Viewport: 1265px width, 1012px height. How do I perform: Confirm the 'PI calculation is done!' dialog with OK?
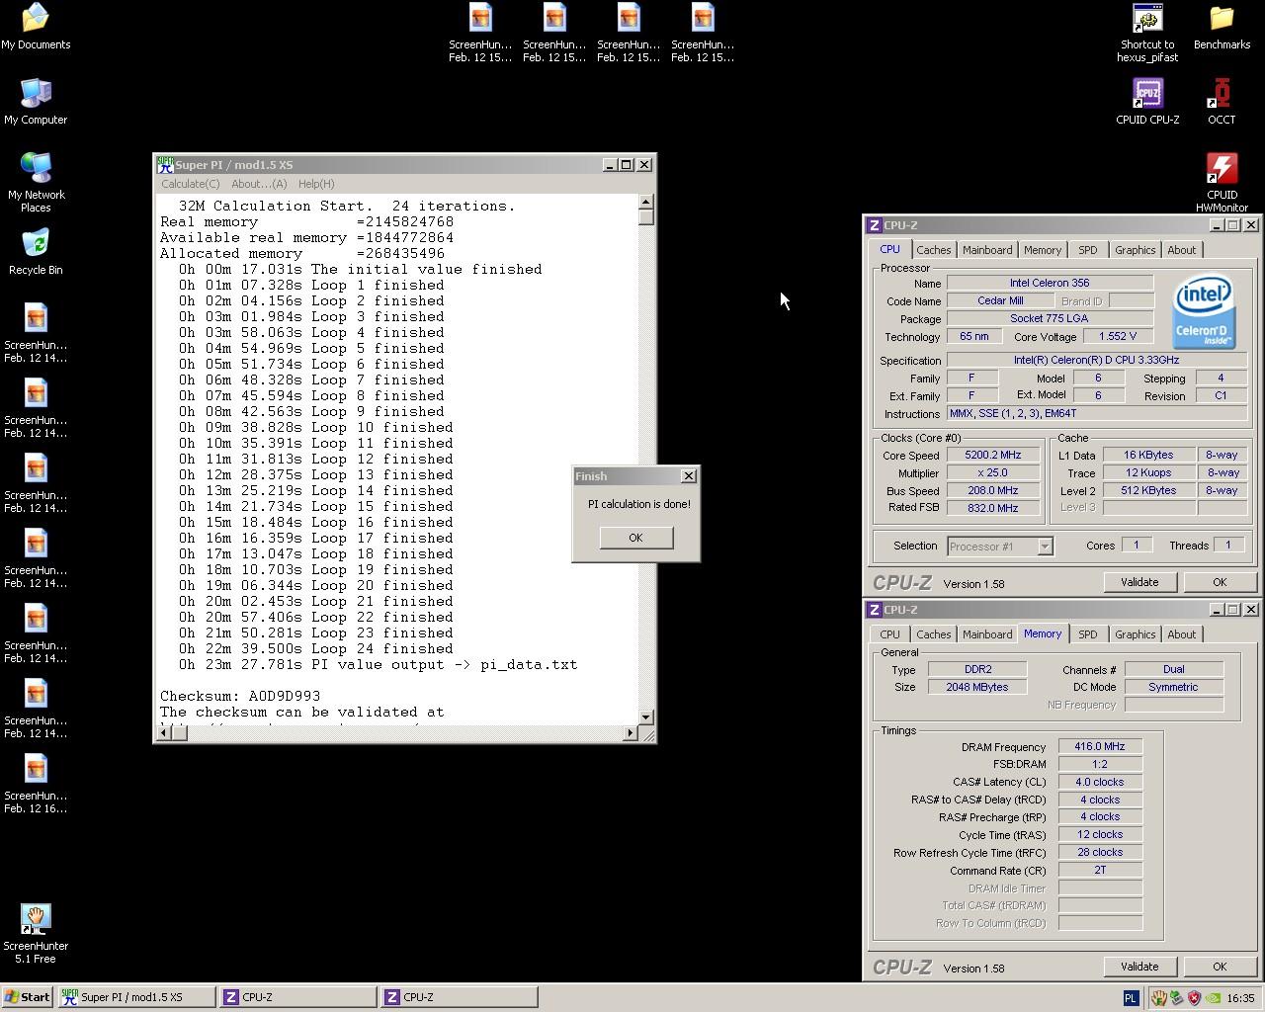point(635,538)
